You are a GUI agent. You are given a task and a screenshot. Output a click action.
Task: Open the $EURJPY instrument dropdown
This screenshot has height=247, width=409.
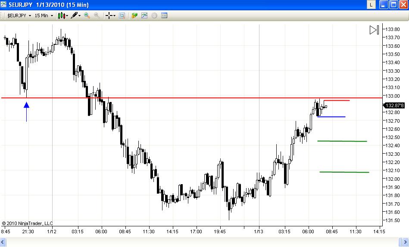[19, 15]
